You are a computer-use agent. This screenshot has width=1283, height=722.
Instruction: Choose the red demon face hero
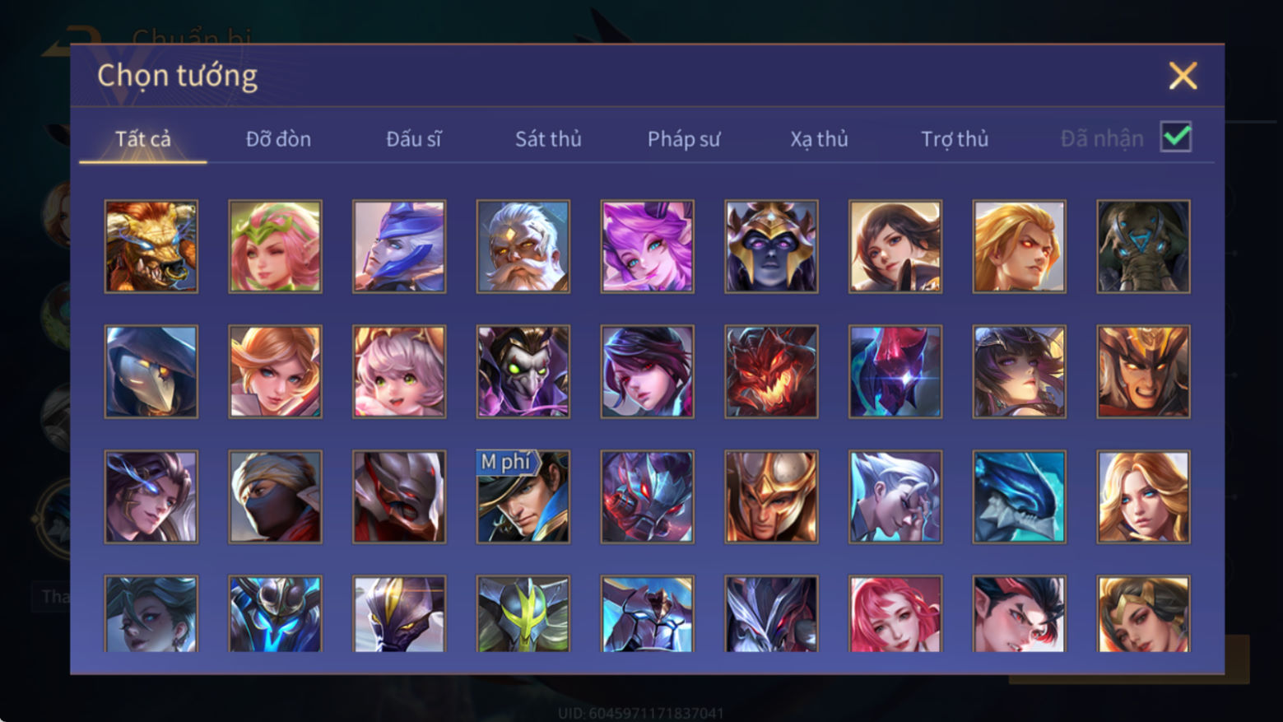tap(772, 372)
